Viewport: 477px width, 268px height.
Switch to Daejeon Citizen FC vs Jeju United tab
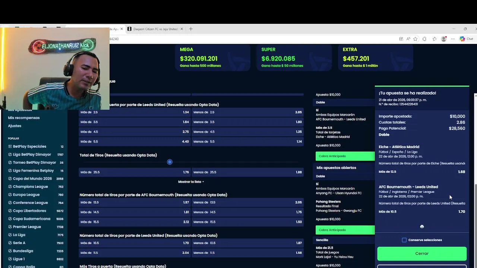tap(155, 29)
